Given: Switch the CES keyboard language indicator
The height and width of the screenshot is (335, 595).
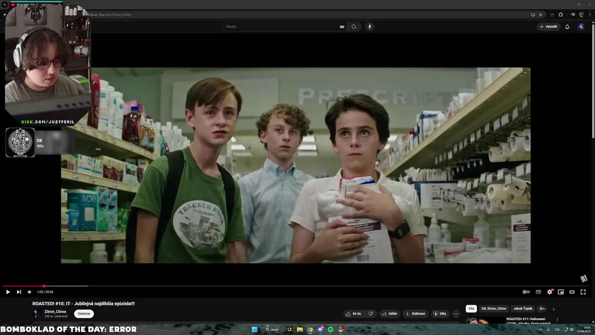Looking at the screenshot, I should coord(557,329).
